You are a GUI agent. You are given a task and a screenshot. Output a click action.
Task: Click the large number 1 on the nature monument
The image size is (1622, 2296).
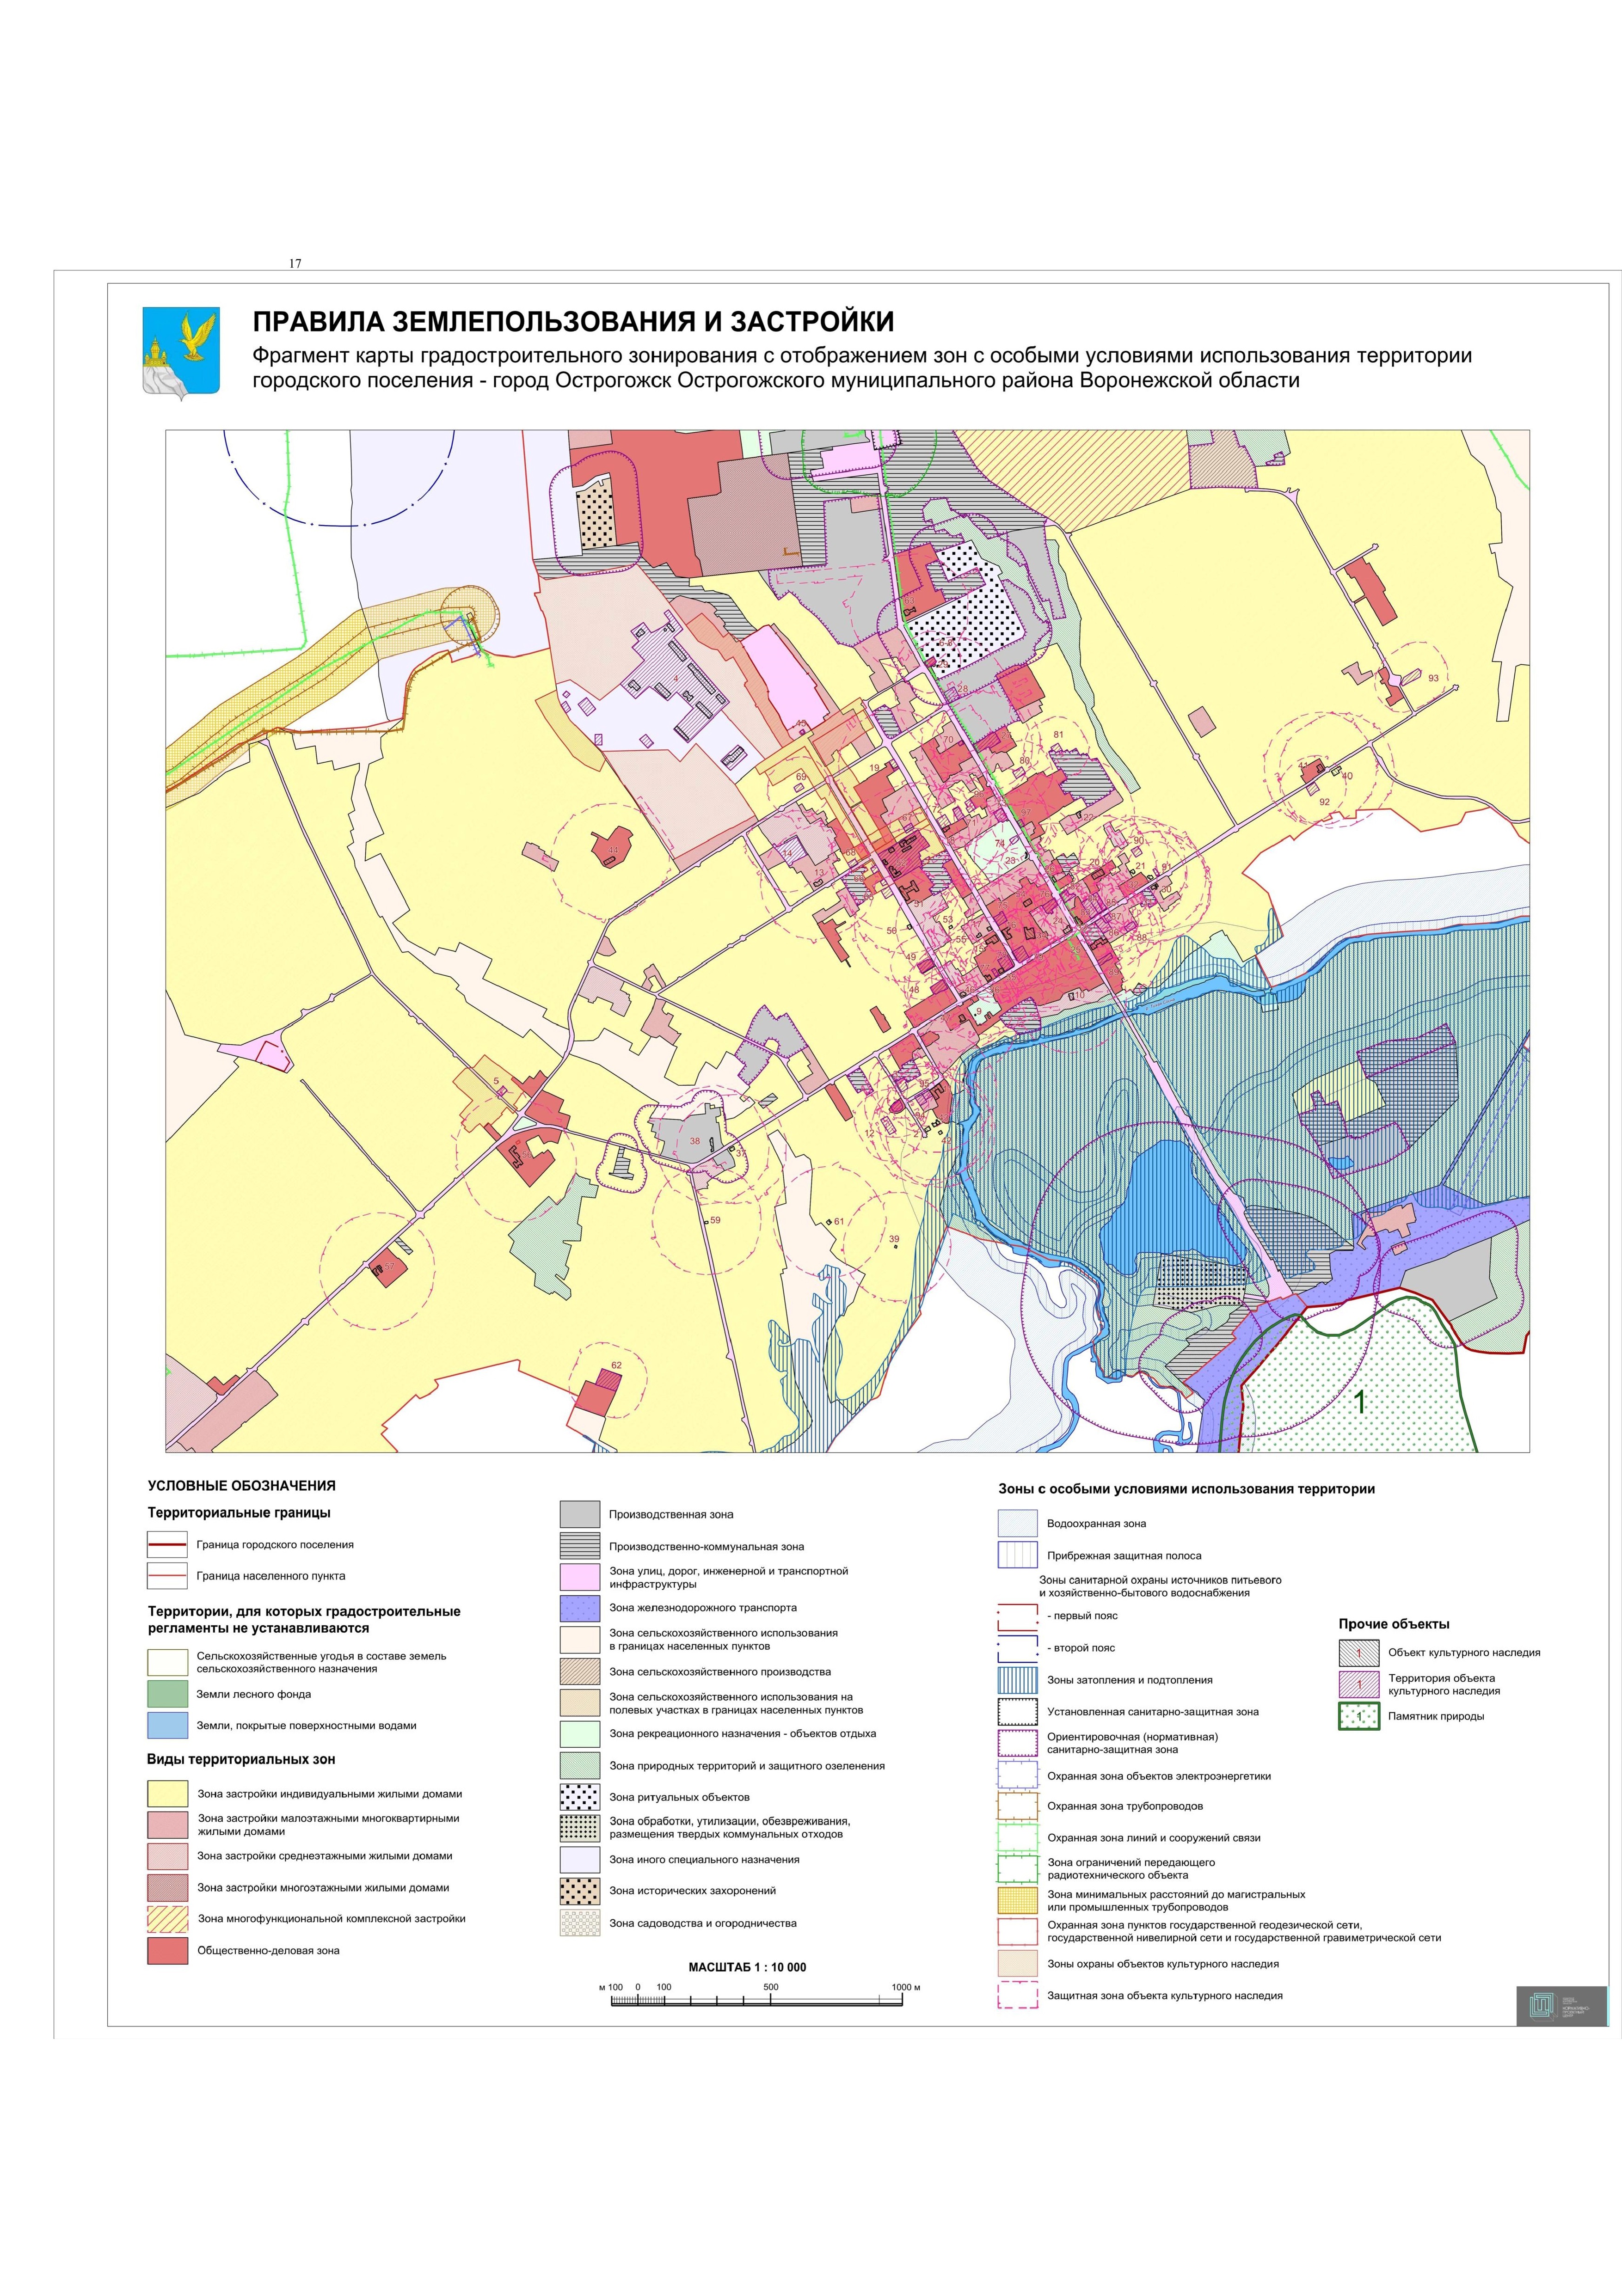point(1360,1402)
